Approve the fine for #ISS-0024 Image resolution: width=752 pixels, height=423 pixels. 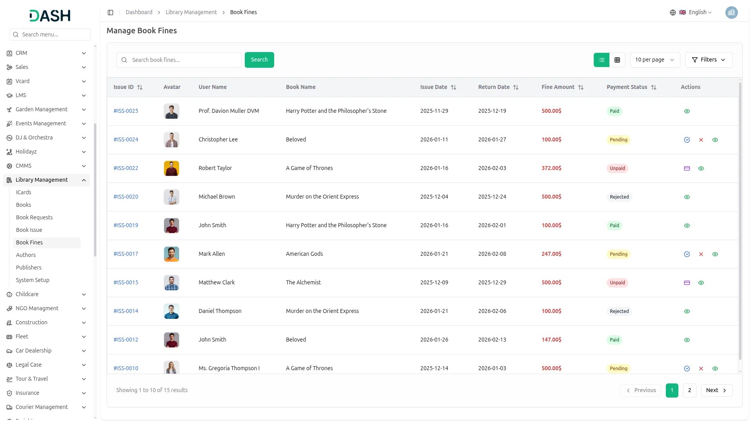(687, 140)
